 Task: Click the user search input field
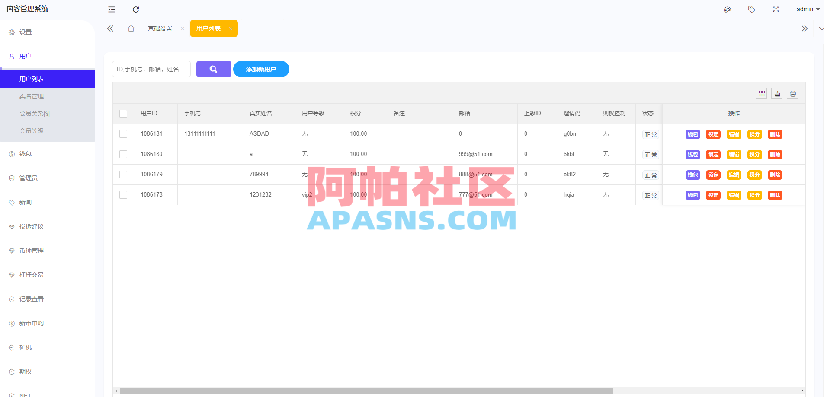(151, 69)
